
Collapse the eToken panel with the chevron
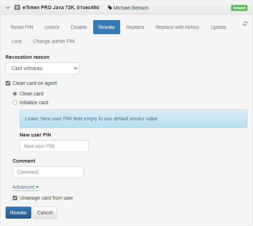click(8, 7)
